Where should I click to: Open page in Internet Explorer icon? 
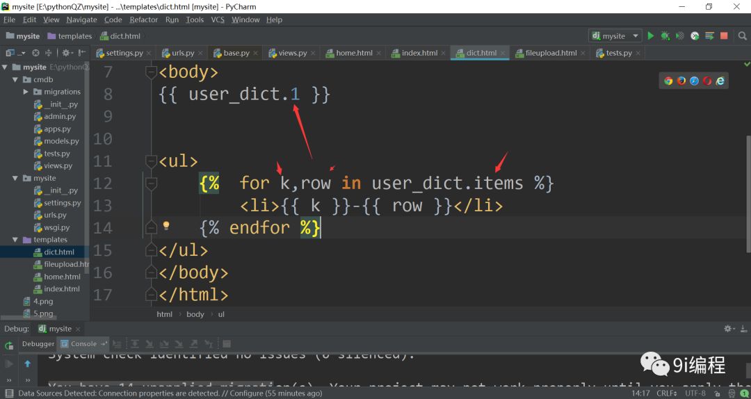click(x=720, y=81)
